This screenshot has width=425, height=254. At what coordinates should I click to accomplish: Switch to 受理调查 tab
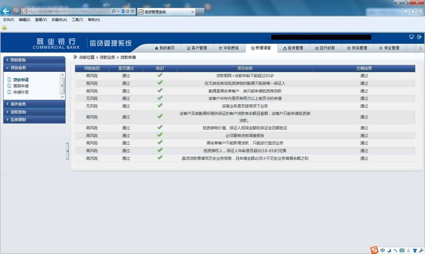point(261,48)
